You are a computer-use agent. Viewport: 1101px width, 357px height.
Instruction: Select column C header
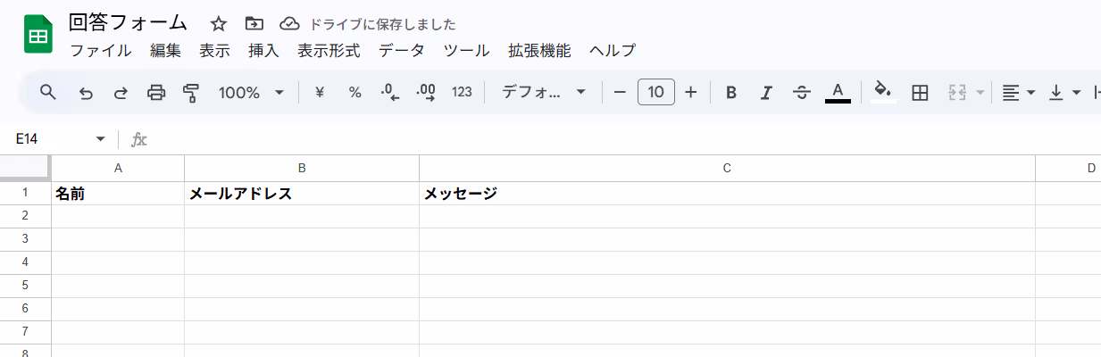click(x=727, y=168)
